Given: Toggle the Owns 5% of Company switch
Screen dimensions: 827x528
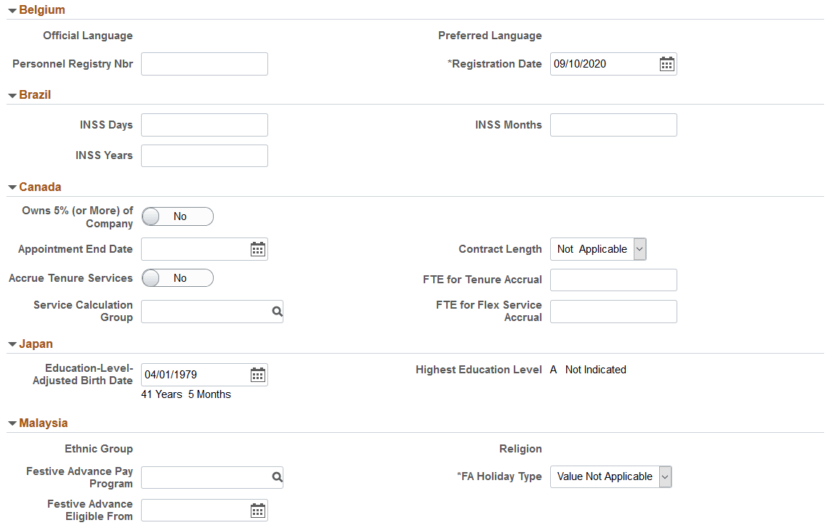Looking at the screenshot, I should click(177, 216).
